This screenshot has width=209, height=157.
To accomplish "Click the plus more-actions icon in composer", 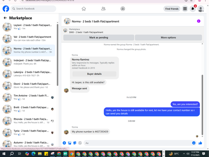I will tap(64, 143).
